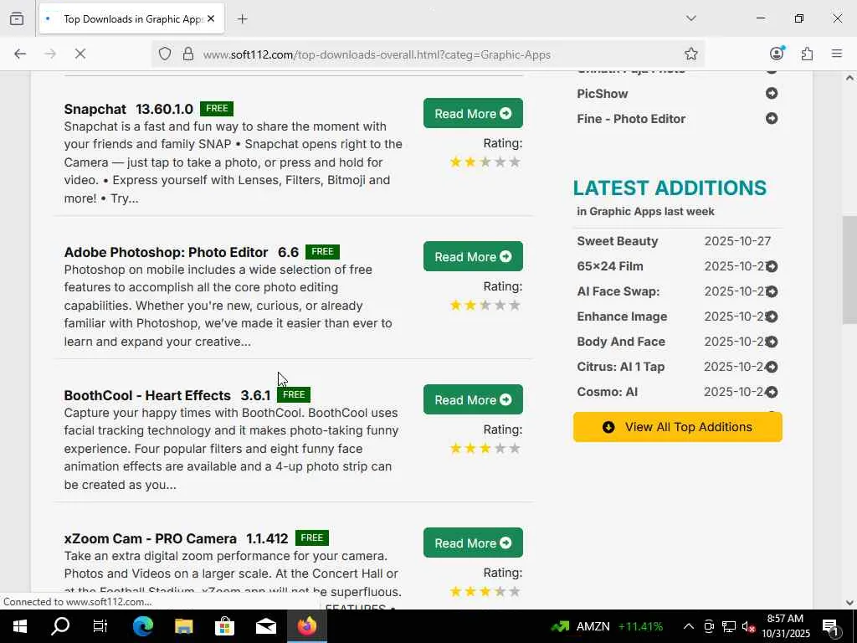Open Citrus: AI 1 Tap latest addition
The width and height of the screenshot is (857, 643).
click(x=620, y=367)
